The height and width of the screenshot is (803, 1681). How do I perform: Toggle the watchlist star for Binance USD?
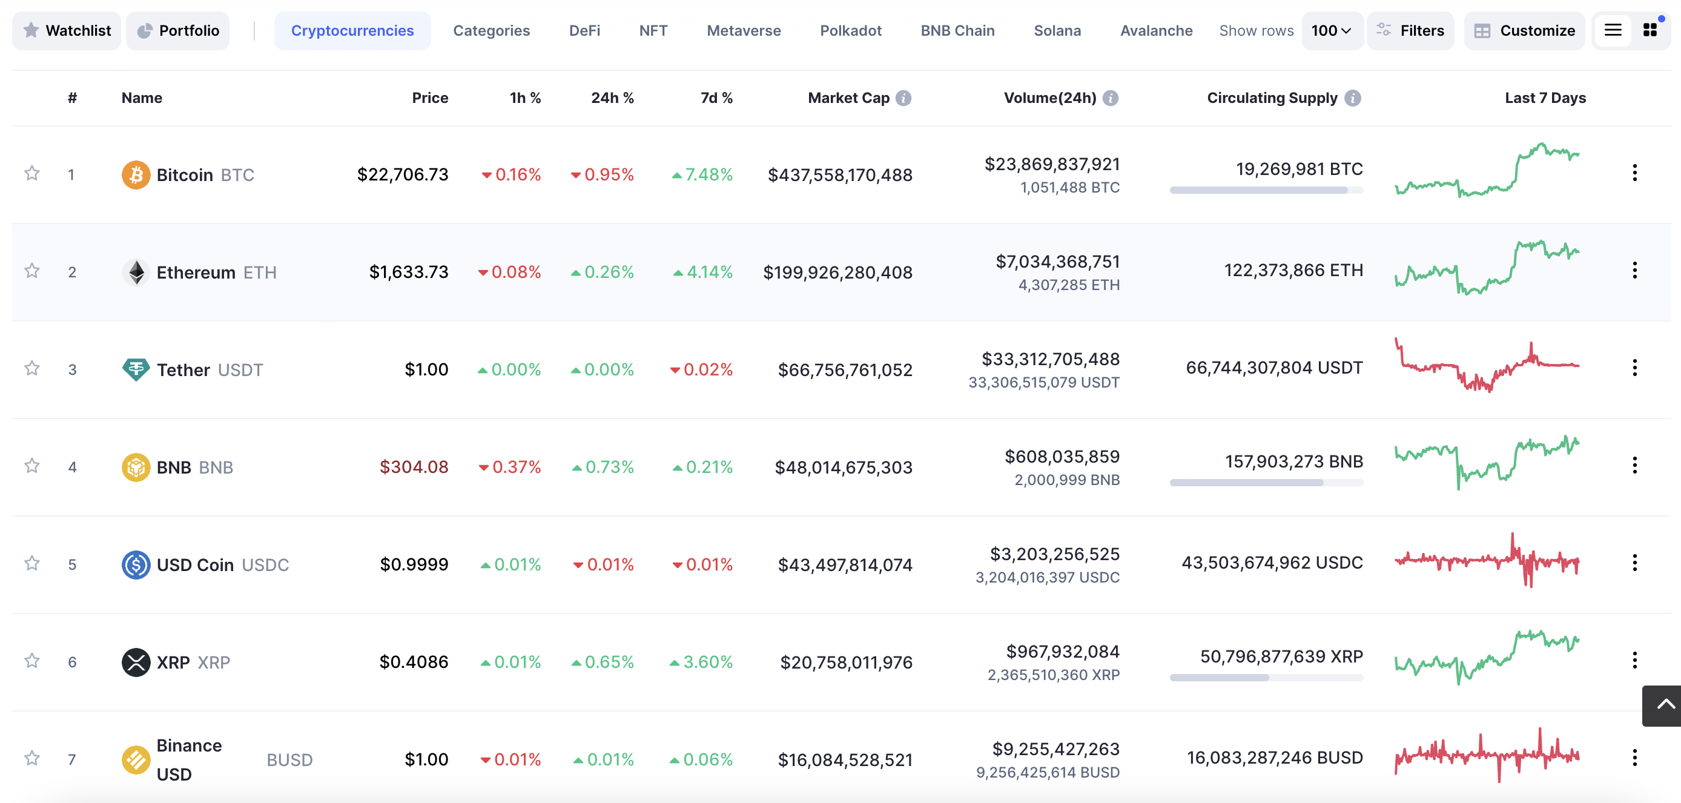pyautogui.click(x=32, y=759)
